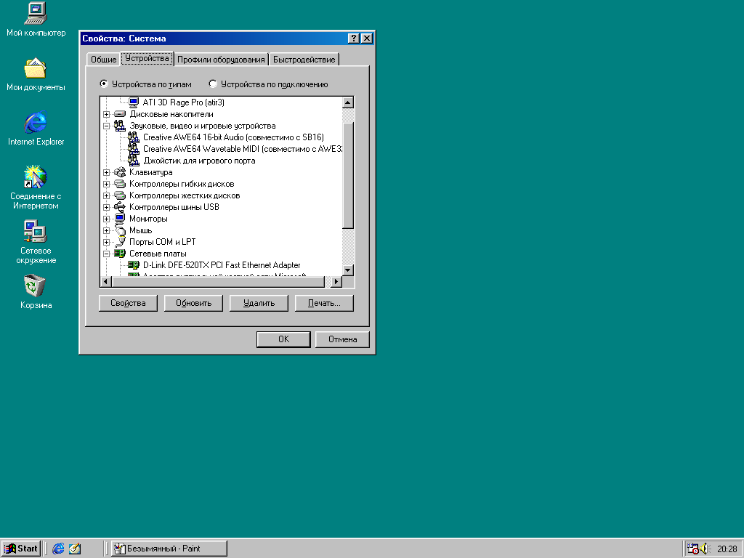Click the device list vertical scrollbar thumb
Viewport: 744px width, 558px height.
[348, 174]
